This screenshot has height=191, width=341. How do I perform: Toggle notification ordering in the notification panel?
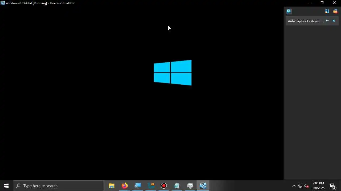(x=327, y=11)
